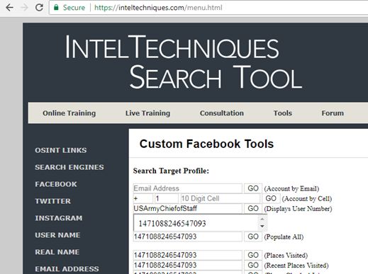Click GO for Places Visited
The height and width of the screenshot is (274, 368).
pyautogui.click(x=253, y=255)
